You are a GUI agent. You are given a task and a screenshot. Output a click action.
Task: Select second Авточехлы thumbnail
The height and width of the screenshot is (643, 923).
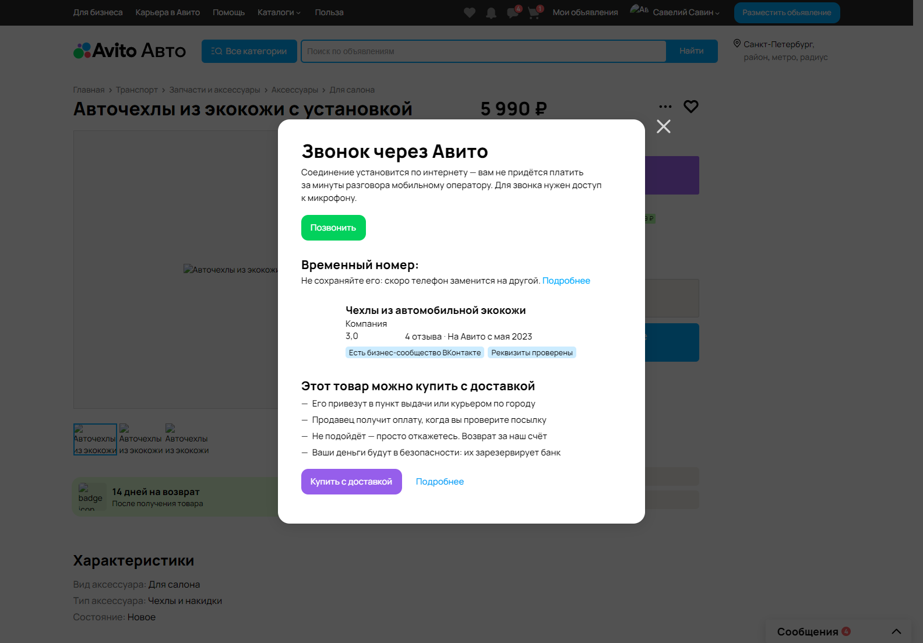point(141,439)
